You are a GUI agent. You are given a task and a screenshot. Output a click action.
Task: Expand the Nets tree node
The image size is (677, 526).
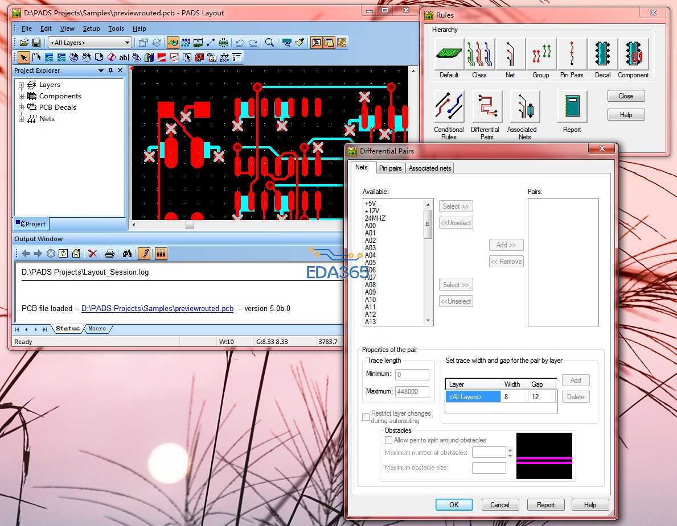(22, 119)
